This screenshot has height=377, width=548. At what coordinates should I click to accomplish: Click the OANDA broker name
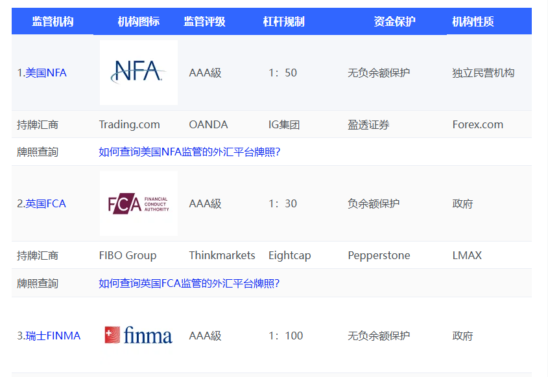point(208,124)
